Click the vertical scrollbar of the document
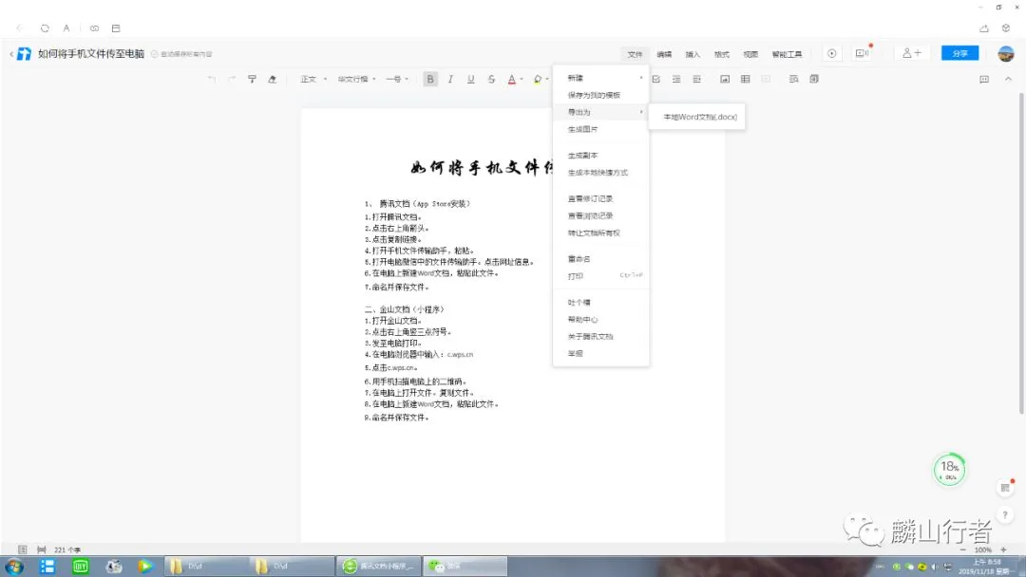The image size is (1026, 577). 1021,253
